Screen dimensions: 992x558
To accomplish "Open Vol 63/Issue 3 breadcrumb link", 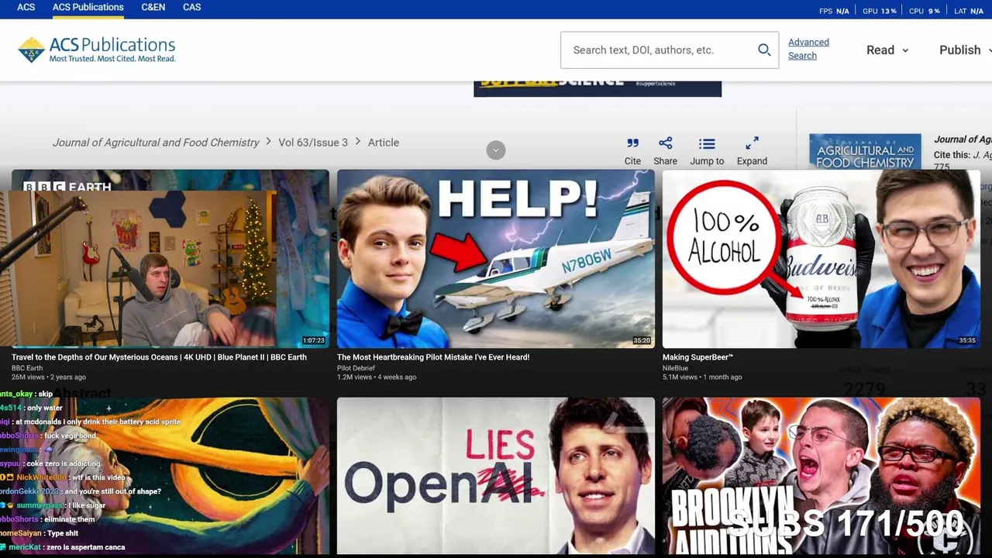I will click(x=313, y=143).
